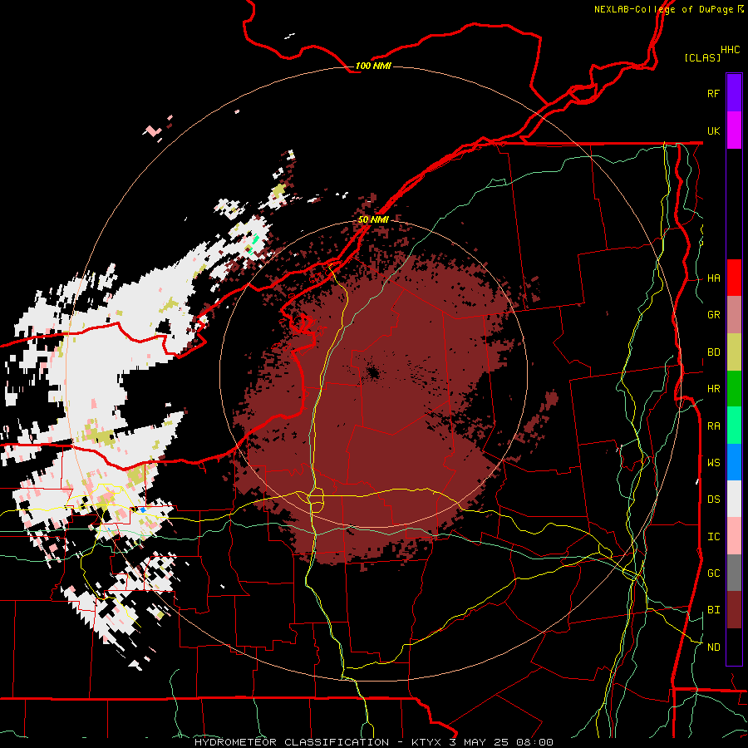Click the UK legend label
This screenshot has height=748, width=748.
713,130
